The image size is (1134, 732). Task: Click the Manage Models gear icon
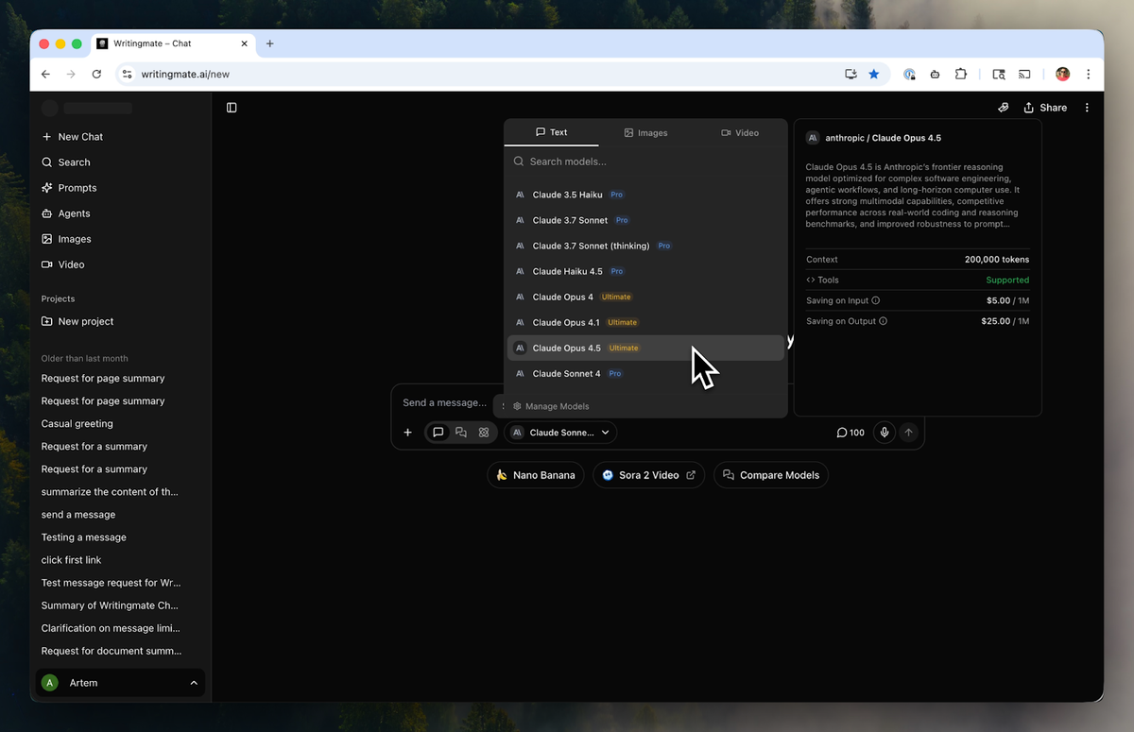(517, 406)
